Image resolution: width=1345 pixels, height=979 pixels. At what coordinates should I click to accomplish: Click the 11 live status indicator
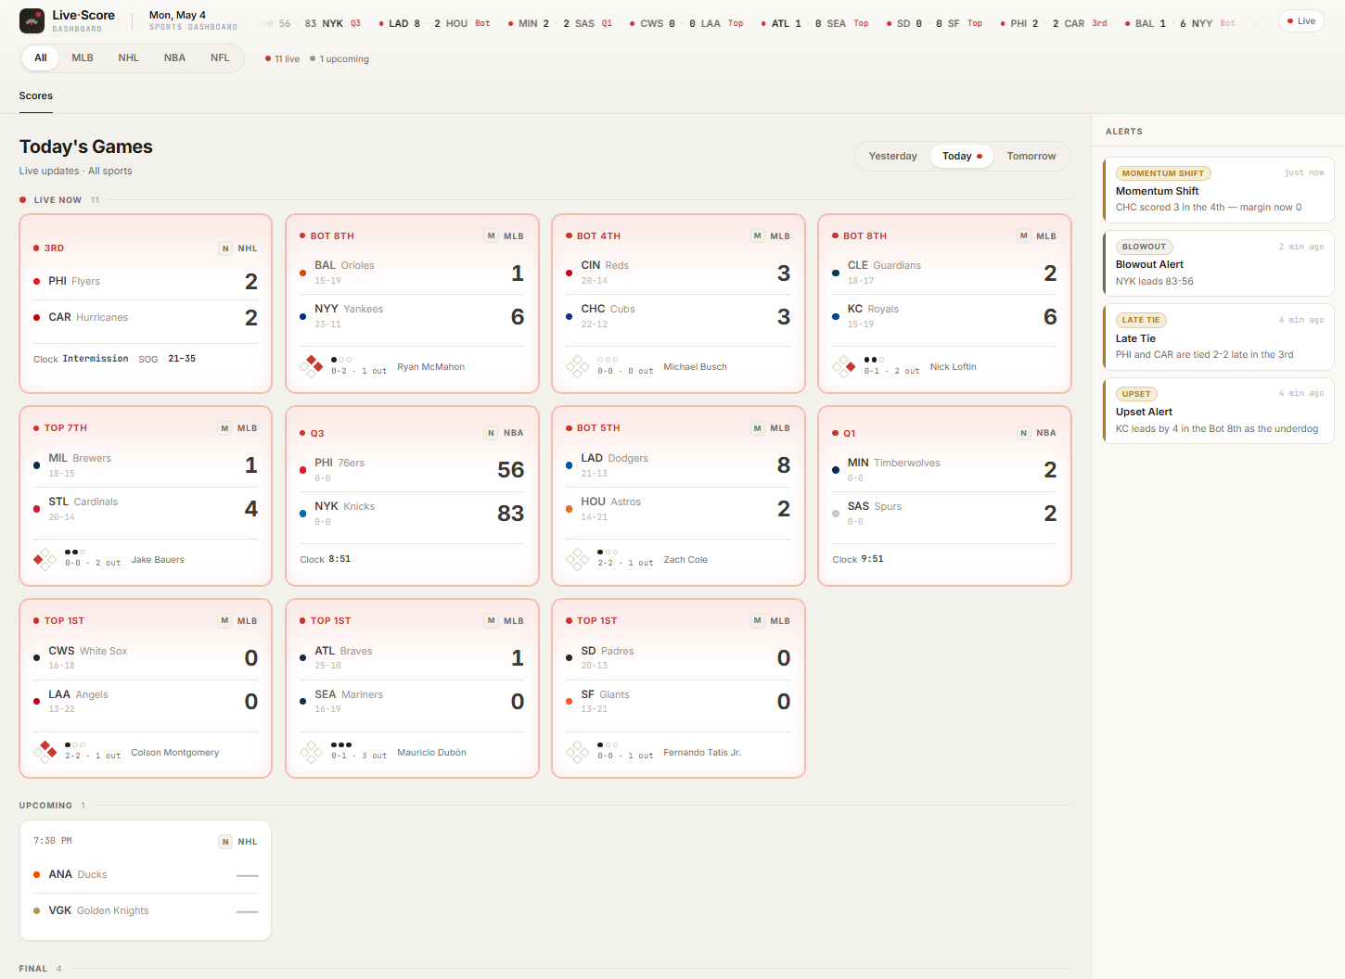point(282,59)
